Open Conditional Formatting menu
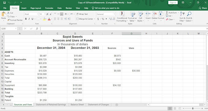This screenshot has height=111, width=208. pyautogui.click(x=122, y=17)
